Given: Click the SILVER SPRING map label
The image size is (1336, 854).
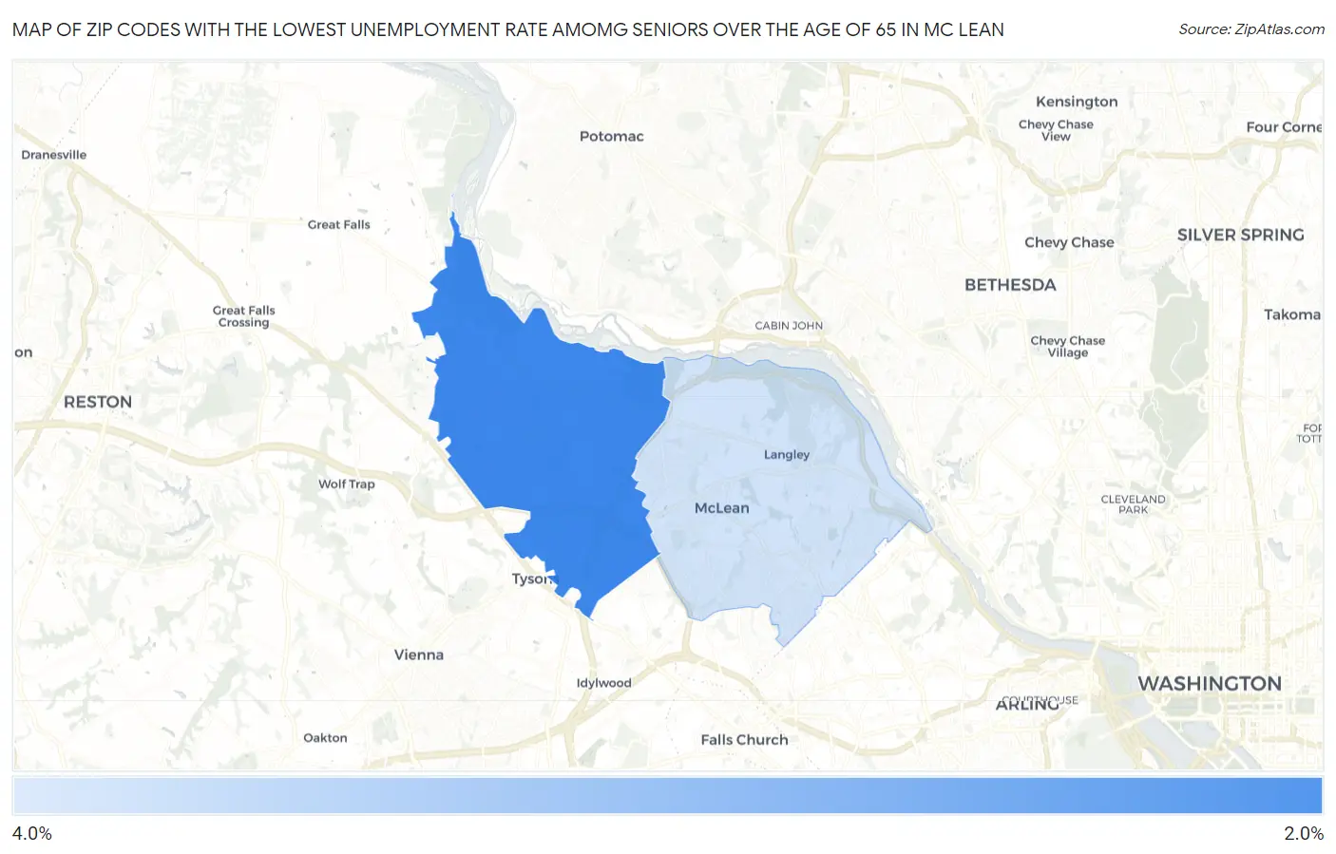Looking at the screenshot, I should 1241,235.
